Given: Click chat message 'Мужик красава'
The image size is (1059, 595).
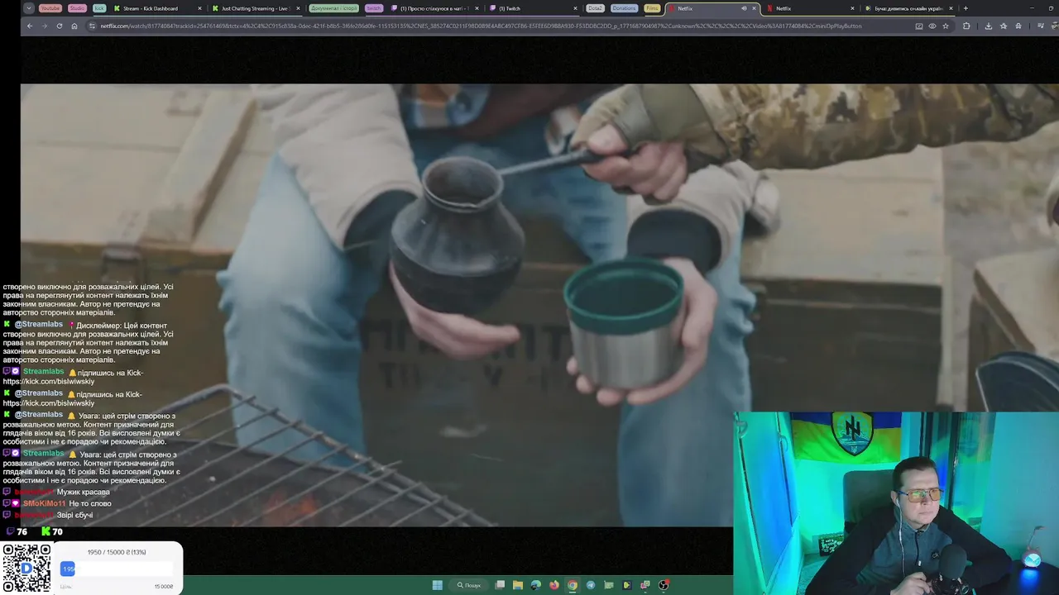Looking at the screenshot, I should click(83, 492).
